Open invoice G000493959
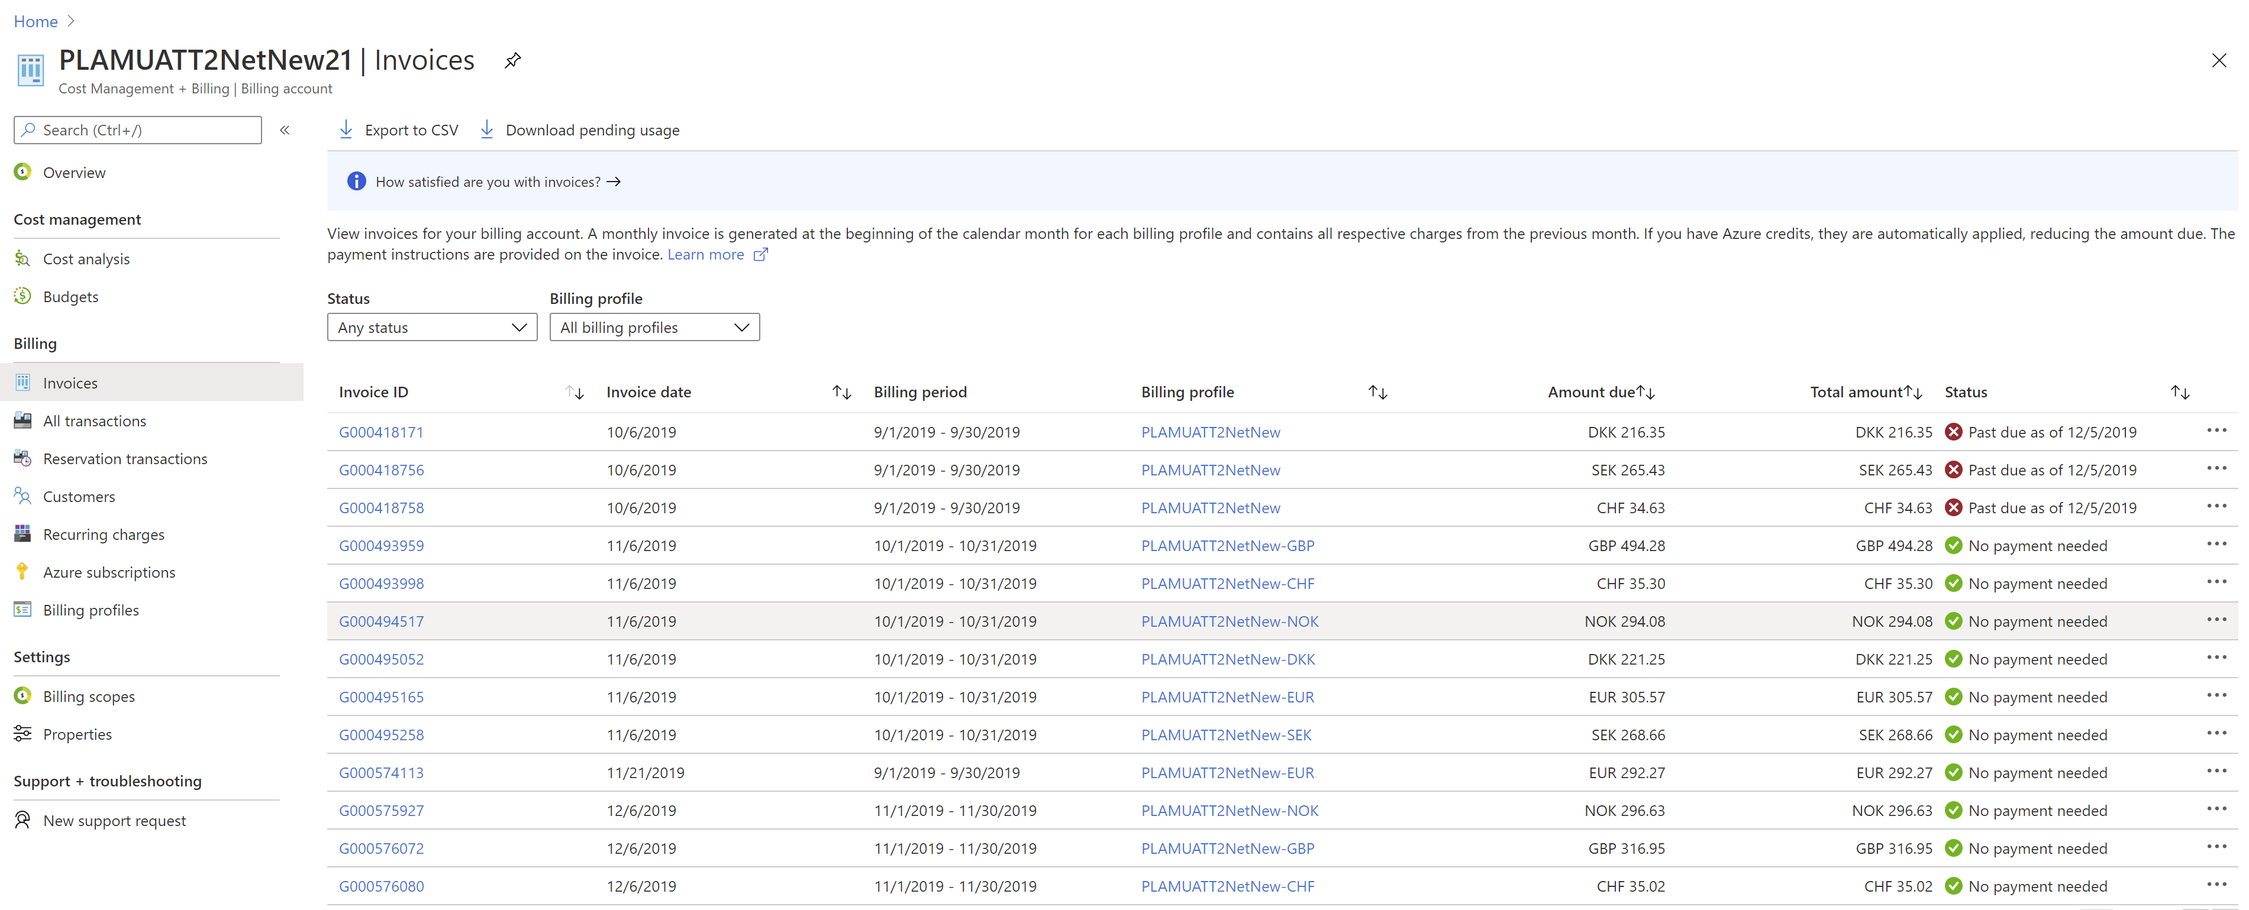 tap(382, 545)
